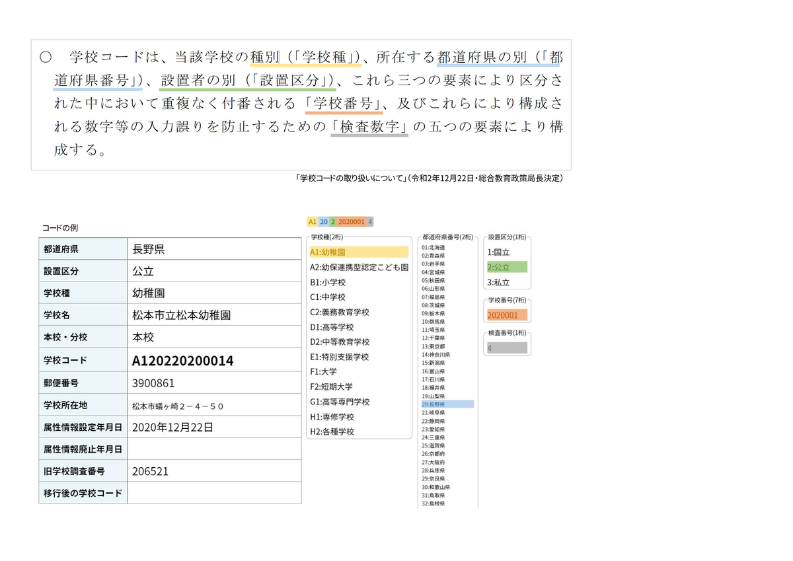This screenshot has height=561, width=793.
Task: Select 15:新潟県 in prefecture list
Action: pos(433,363)
